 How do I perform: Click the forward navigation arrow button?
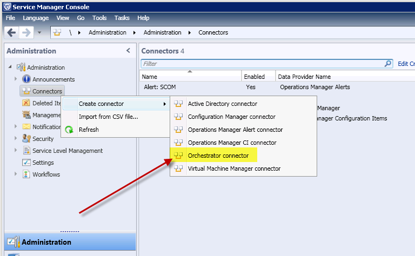(x=25, y=32)
